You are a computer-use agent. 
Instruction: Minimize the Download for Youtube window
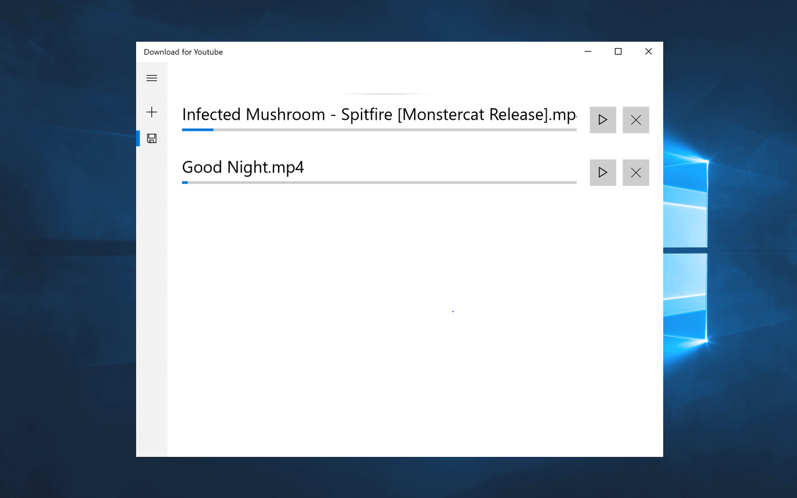(x=588, y=52)
